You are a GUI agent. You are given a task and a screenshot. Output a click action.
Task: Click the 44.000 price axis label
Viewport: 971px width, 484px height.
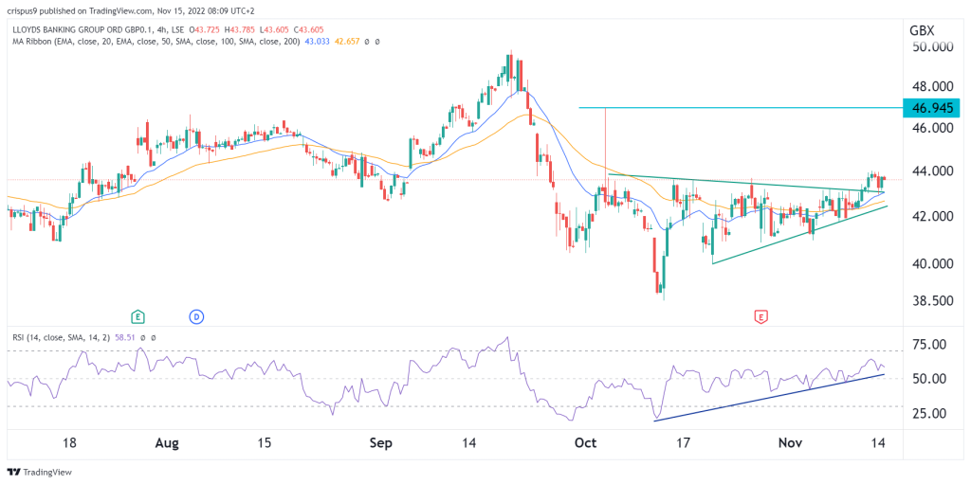coord(931,170)
